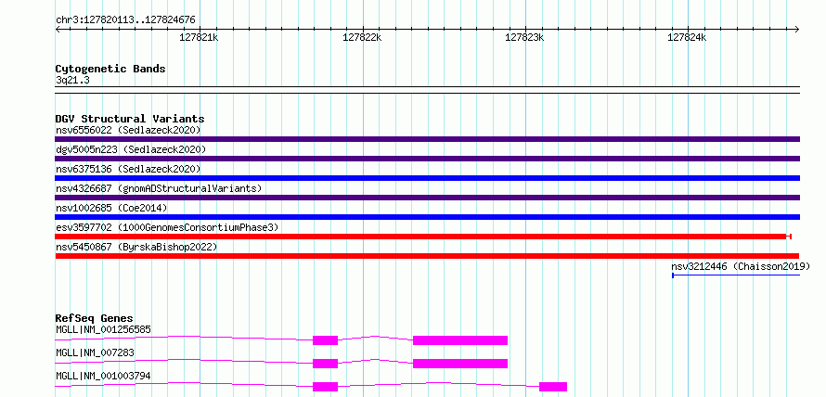Select the RefSeq Genes track title
Viewport: 826px width, 397px height.
[x=95, y=318]
